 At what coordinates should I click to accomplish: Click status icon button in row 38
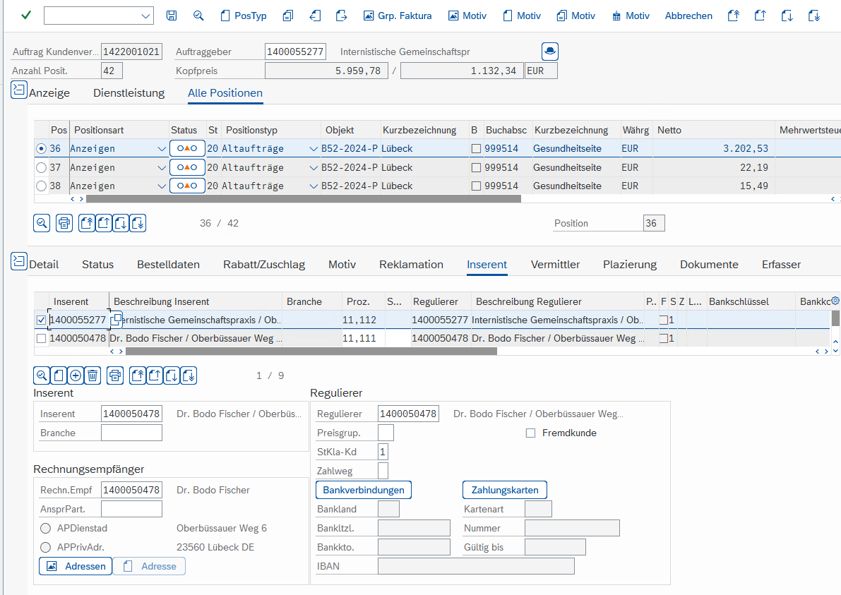(187, 186)
